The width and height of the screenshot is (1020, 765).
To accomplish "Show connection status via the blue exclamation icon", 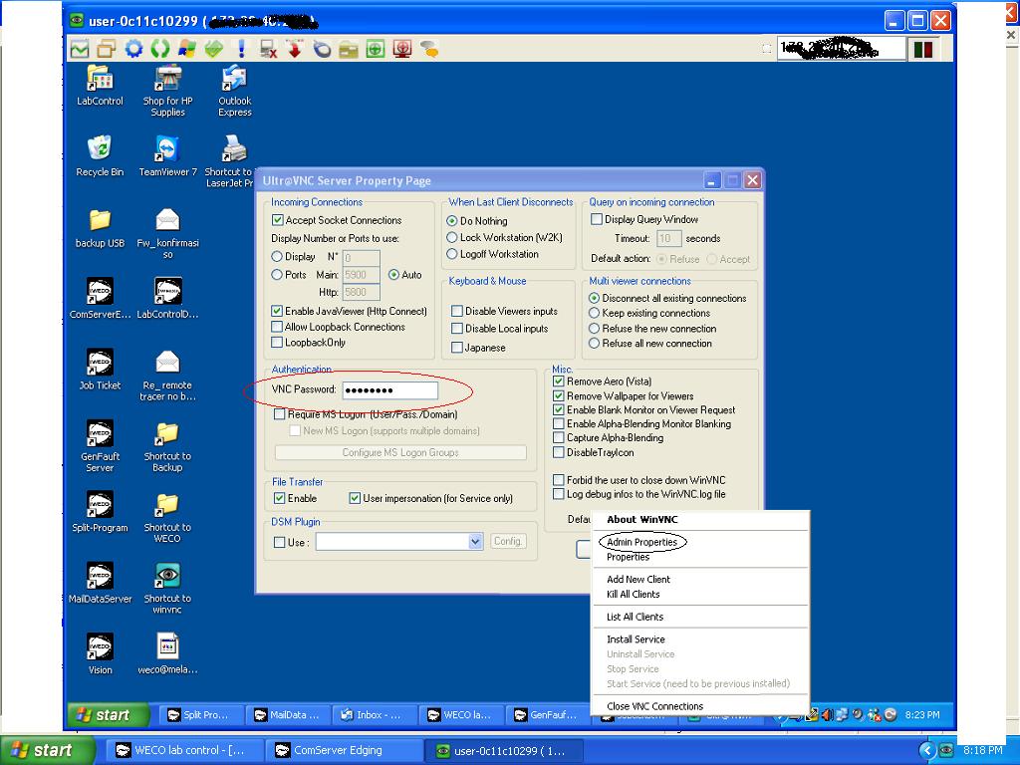I will pyautogui.click(x=241, y=49).
